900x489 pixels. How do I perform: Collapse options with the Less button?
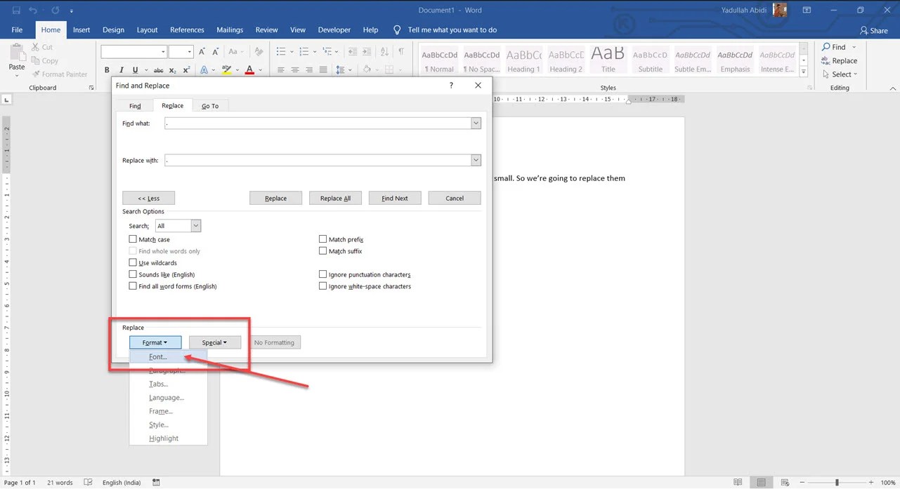148,198
